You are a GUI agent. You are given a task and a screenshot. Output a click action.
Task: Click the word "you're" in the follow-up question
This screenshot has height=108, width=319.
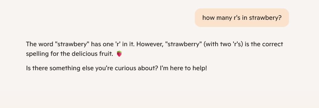[x=104, y=68]
